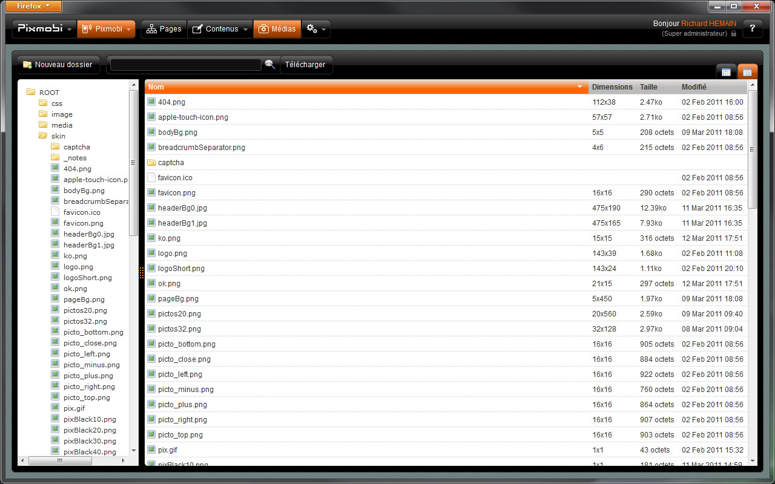Open the media folder in tree
This screenshot has height=484, width=775.
tap(62, 125)
